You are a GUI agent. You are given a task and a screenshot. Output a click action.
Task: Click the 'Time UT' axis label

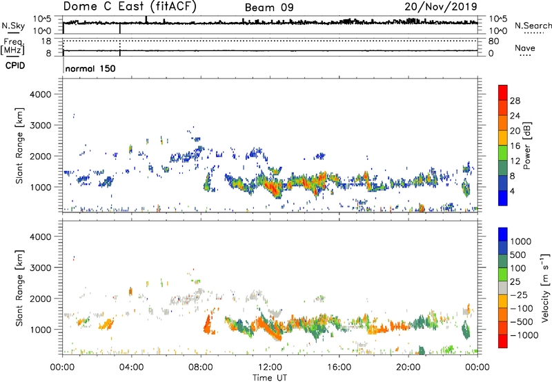(270, 378)
